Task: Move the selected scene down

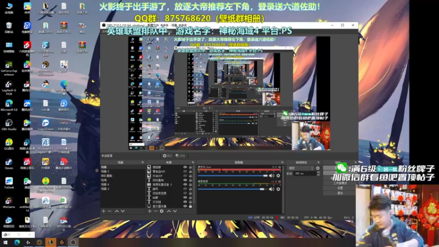Action: (122, 211)
